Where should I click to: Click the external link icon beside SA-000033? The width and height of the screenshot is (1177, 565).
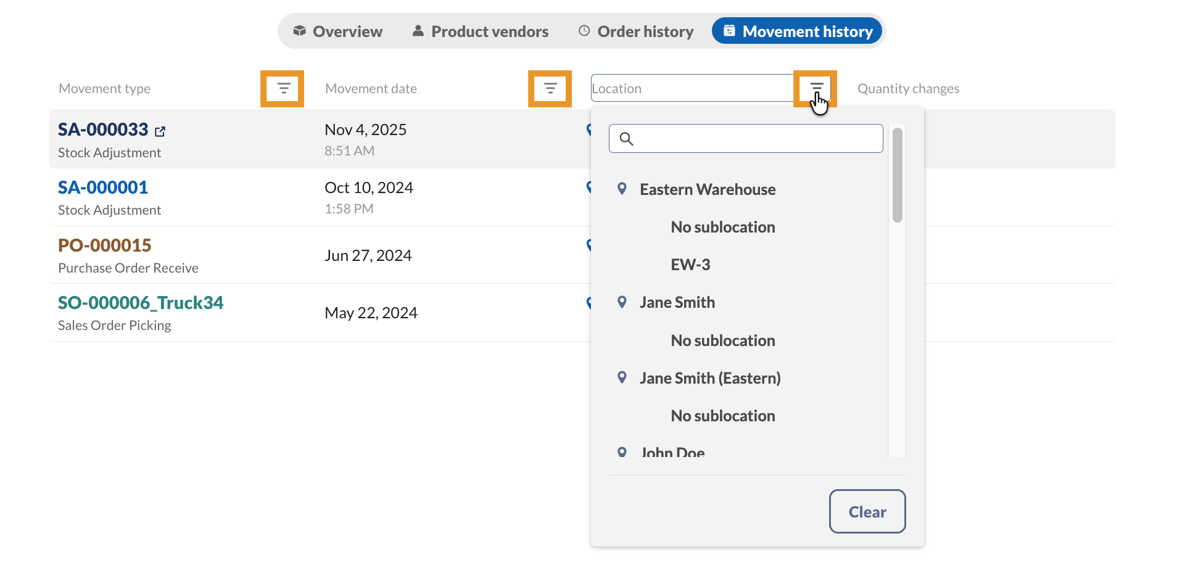pyautogui.click(x=160, y=131)
